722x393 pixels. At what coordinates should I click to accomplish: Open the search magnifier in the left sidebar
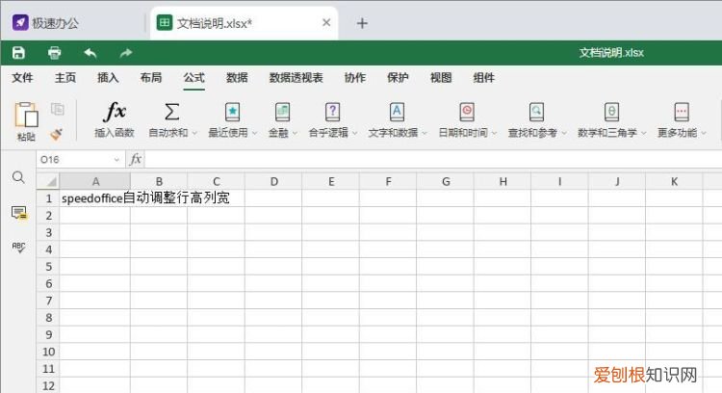[18, 177]
